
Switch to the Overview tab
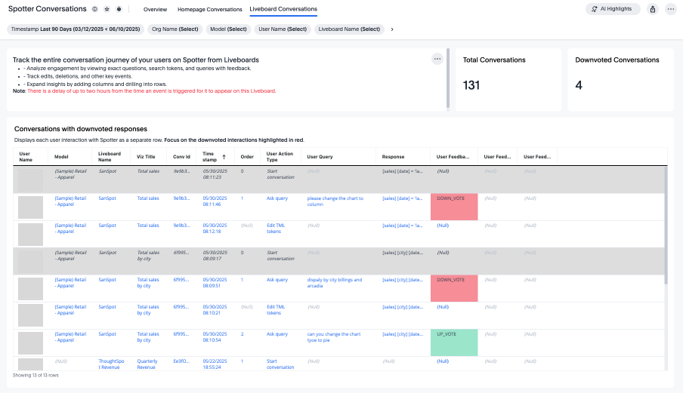[155, 9]
